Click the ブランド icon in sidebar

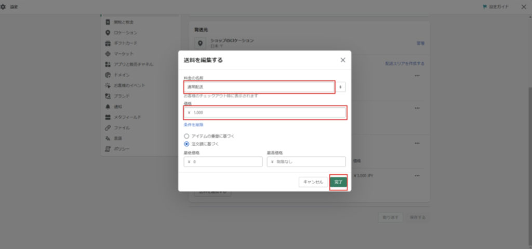108,96
